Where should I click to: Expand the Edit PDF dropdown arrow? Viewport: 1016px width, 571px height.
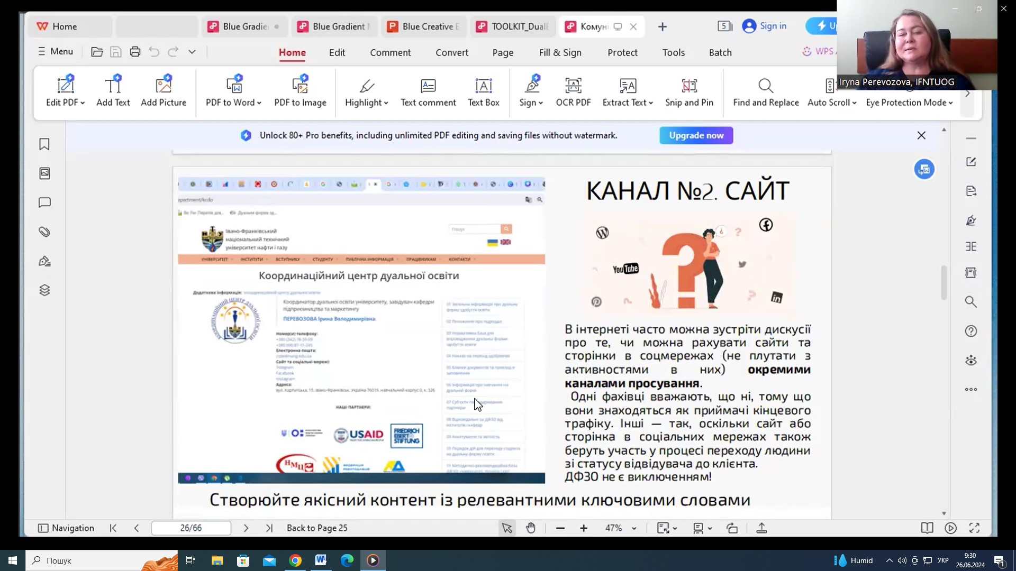[83, 103]
